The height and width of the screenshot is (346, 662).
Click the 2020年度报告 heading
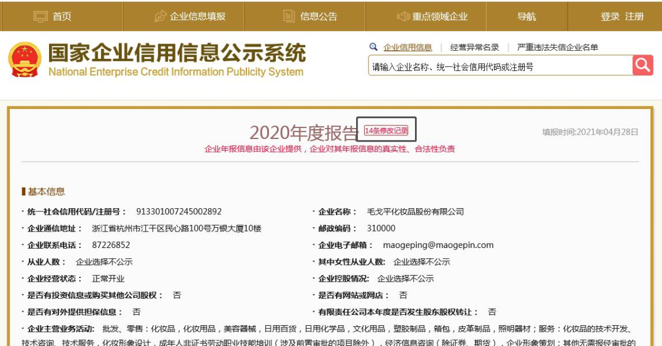click(303, 133)
